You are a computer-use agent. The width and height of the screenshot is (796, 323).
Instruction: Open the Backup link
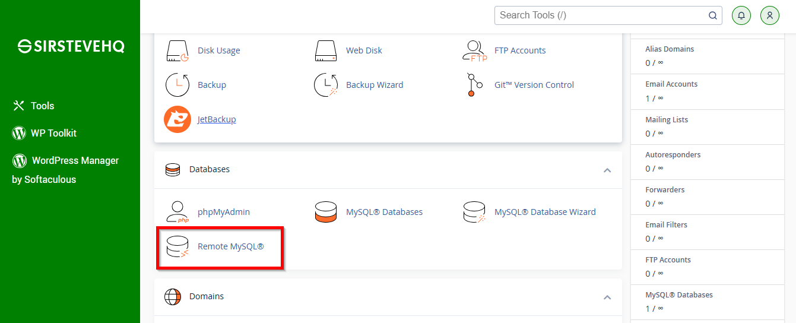[x=212, y=85]
